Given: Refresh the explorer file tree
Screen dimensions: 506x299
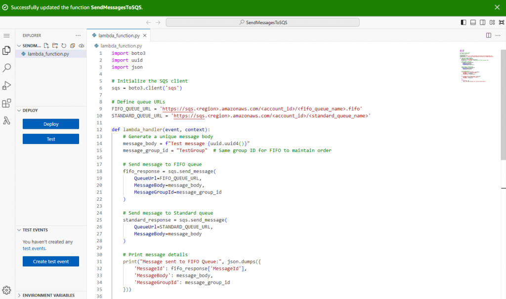Looking at the screenshot, I should [64, 46].
